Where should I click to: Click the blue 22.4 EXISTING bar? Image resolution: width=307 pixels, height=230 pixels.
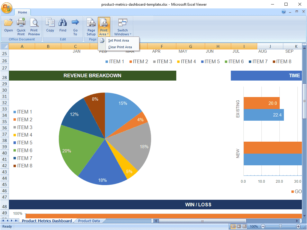coord(264,115)
